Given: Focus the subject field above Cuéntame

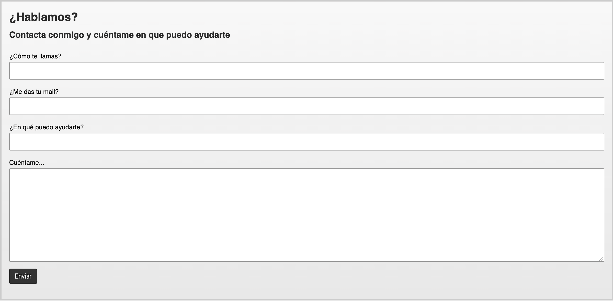Looking at the screenshot, I should 306,142.
